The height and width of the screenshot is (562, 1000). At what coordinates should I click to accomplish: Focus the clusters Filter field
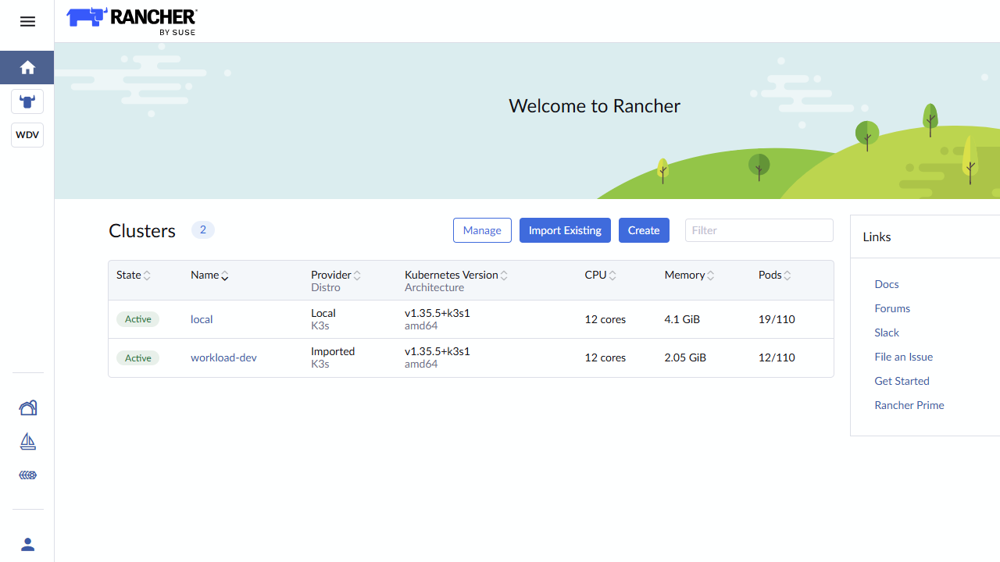pos(759,230)
